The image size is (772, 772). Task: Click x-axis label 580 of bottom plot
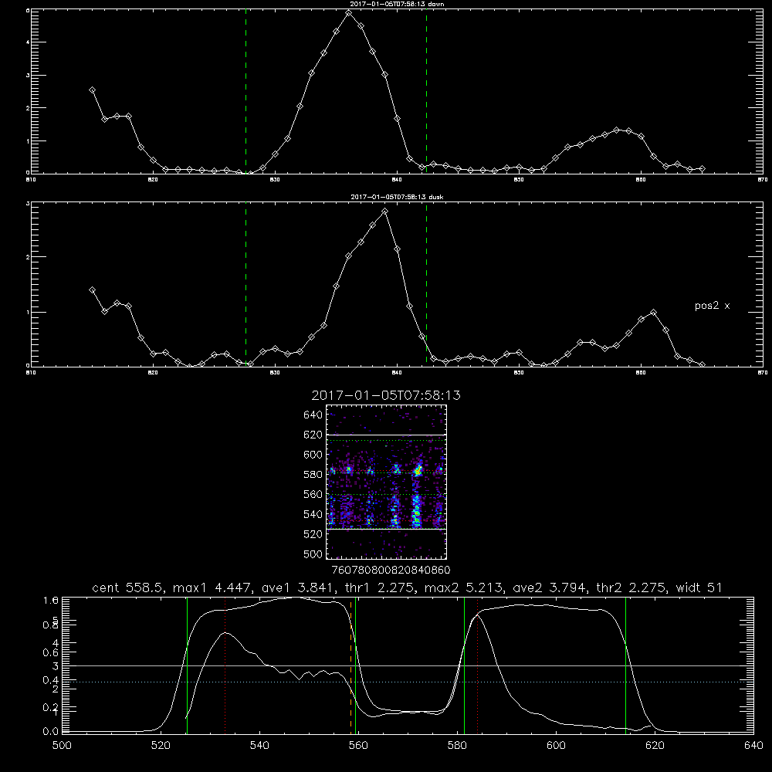[457, 746]
